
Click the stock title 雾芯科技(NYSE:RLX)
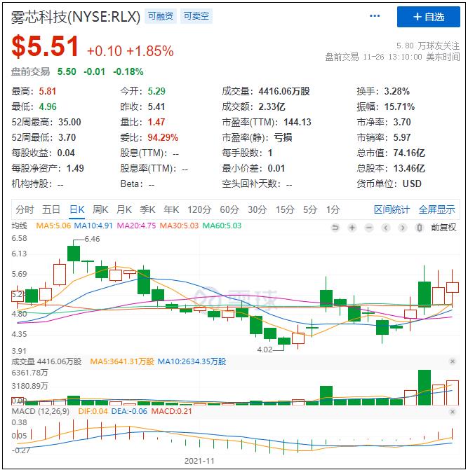tap(76, 17)
